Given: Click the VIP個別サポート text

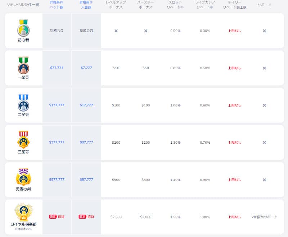Looking at the screenshot, I should pyautogui.click(x=264, y=217).
